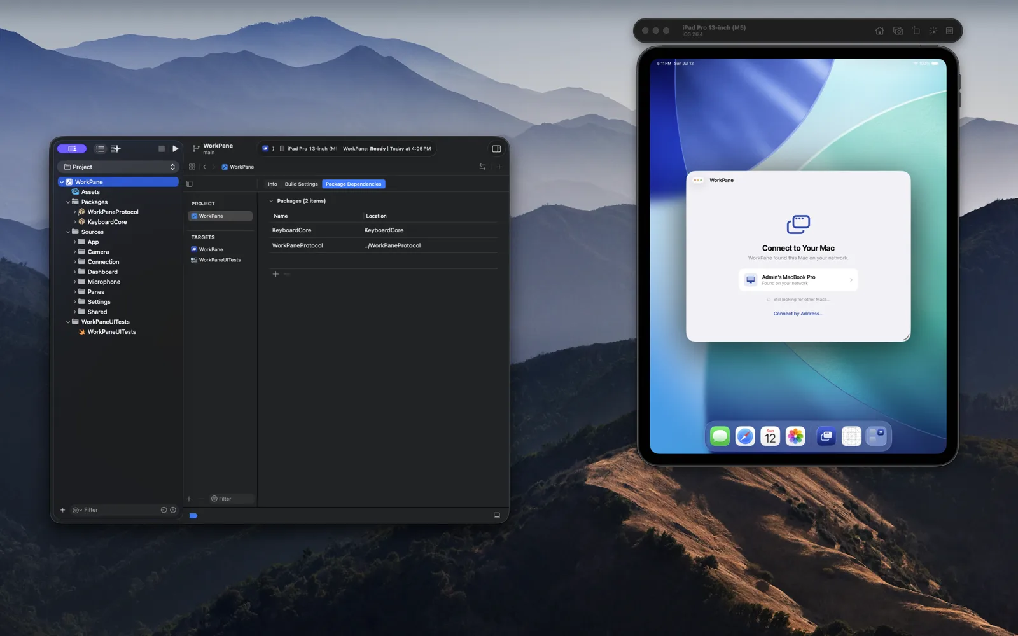Toggle the debug area at bottom right
The height and width of the screenshot is (636, 1018).
[497, 516]
